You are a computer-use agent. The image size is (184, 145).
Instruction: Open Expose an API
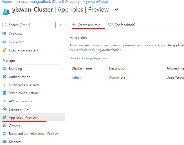19,109
